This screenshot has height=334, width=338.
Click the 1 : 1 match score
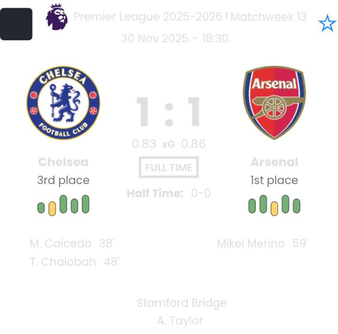[169, 112]
